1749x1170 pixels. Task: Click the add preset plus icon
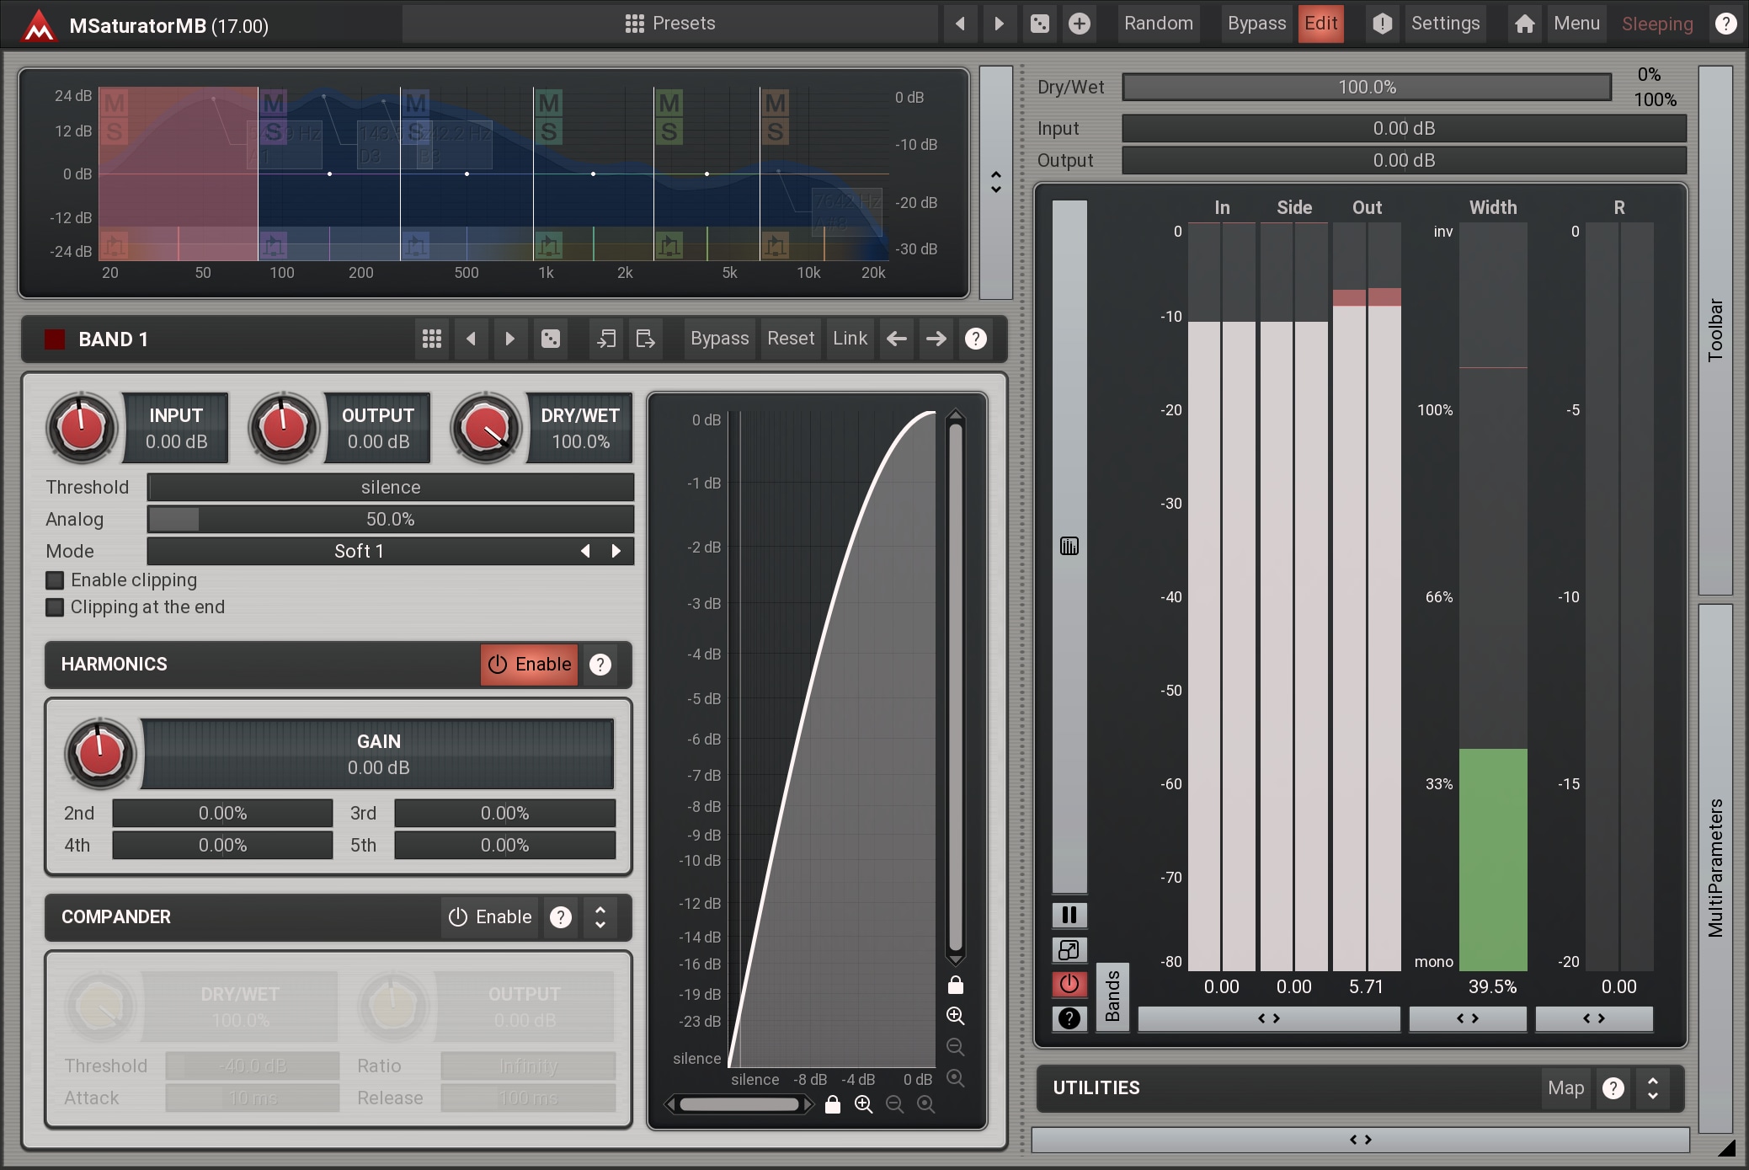click(1079, 24)
